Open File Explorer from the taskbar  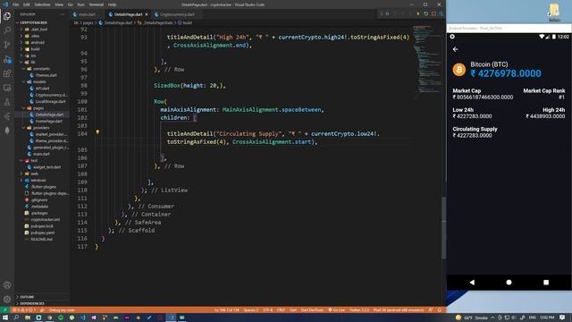click(x=28, y=318)
